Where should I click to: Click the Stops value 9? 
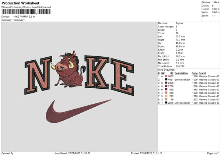click(176, 30)
